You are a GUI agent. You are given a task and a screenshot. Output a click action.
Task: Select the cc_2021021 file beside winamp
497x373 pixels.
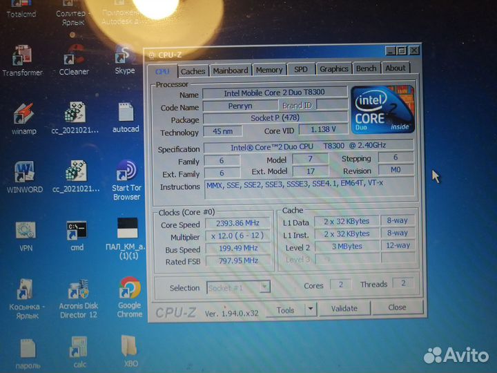point(75,118)
